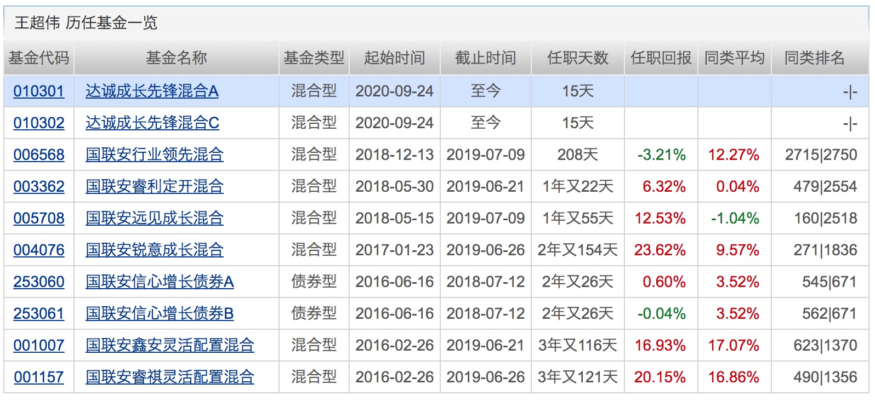Screen dimensions: 875x401
Task: Open 国联安信心增长债券A fund page
Action: tap(160, 282)
